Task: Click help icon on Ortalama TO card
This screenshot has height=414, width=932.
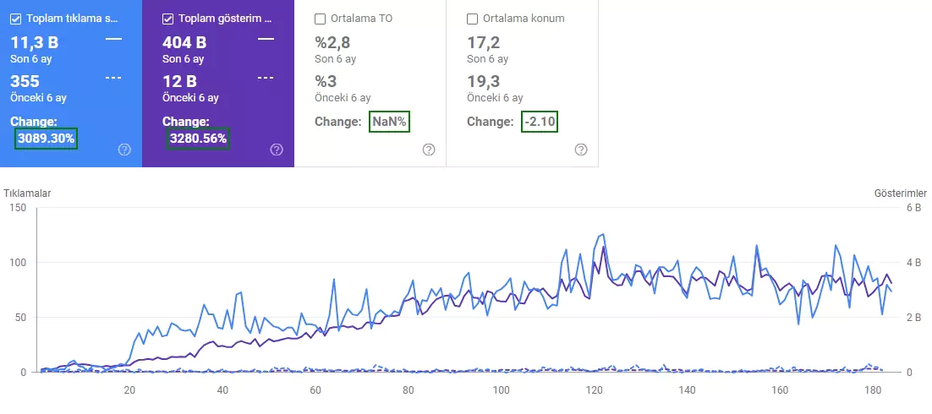Action: point(429,150)
